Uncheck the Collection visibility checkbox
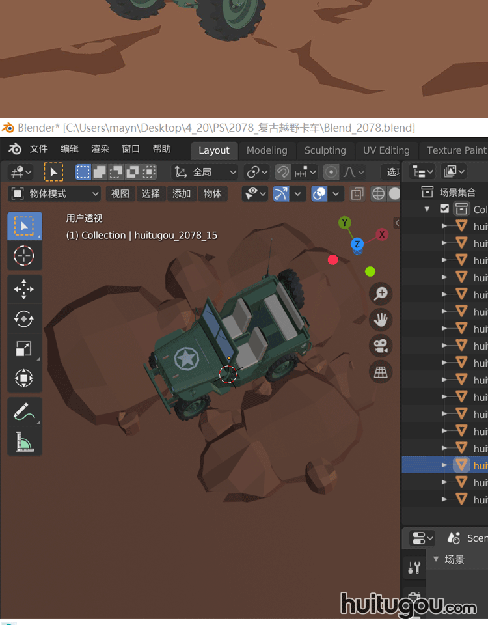This screenshot has height=625, width=488. pos(444,209)
